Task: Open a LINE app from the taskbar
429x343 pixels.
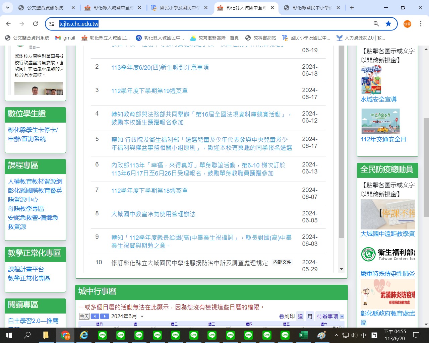Action: tap(102, 335)
